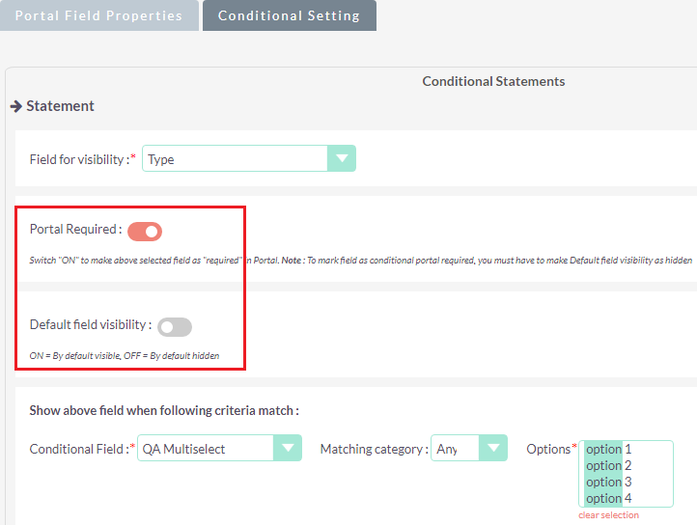697x525 pixels.
Task: Click the Statement section heading
Action: click(60, 106)
